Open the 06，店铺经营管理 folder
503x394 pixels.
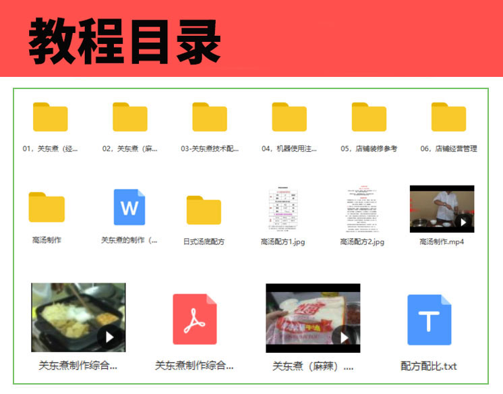[x=448, y=117]
